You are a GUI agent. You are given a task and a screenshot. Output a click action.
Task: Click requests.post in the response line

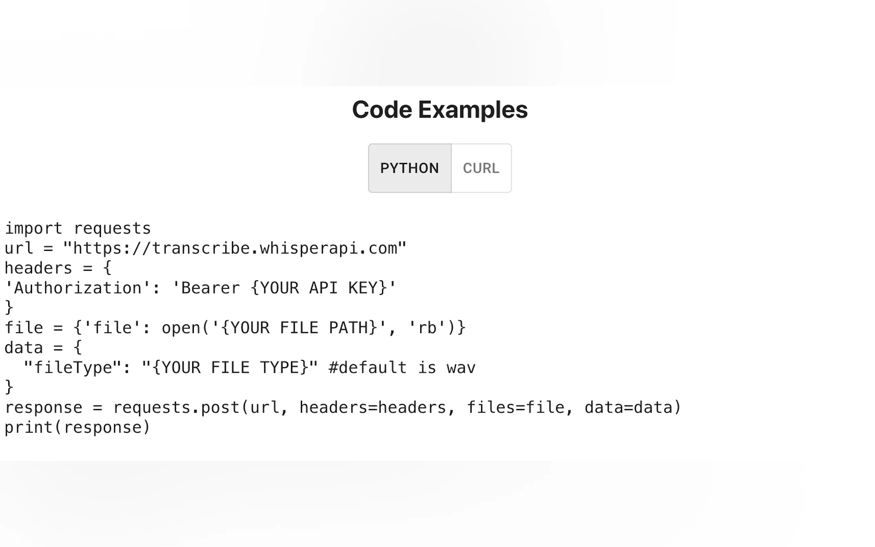pyautogui.click(x=176, y=408)
